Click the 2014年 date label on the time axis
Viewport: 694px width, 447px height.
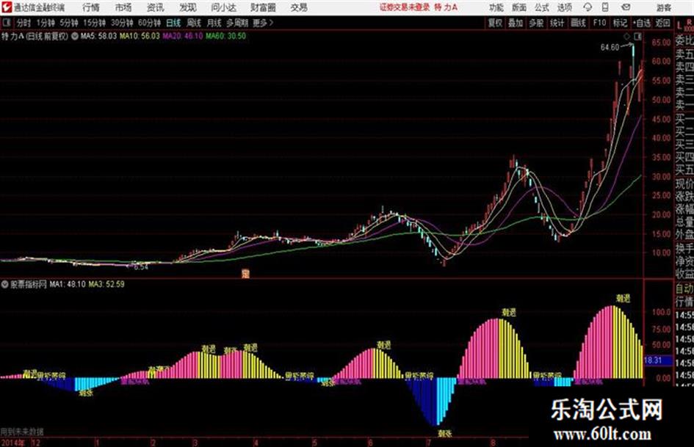coord(12,442)
